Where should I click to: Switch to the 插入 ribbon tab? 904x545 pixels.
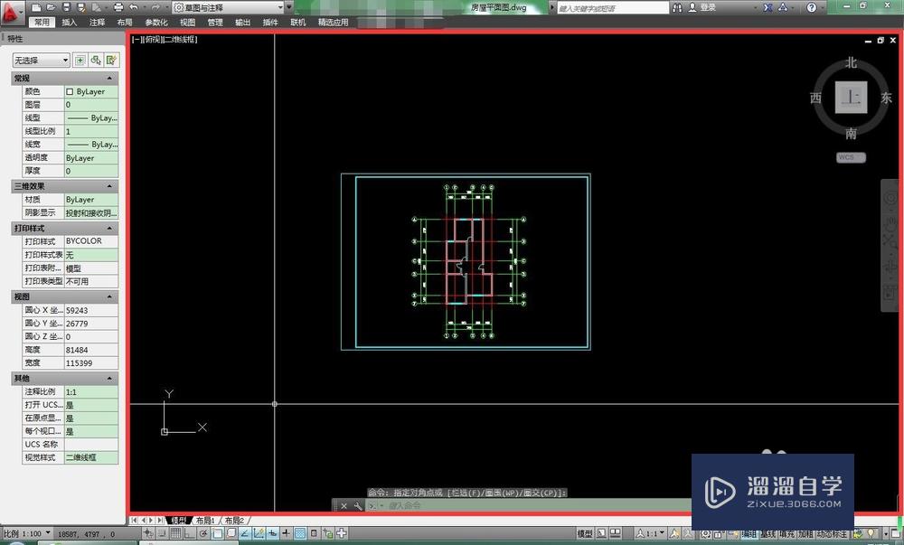[x=70, y=22]
